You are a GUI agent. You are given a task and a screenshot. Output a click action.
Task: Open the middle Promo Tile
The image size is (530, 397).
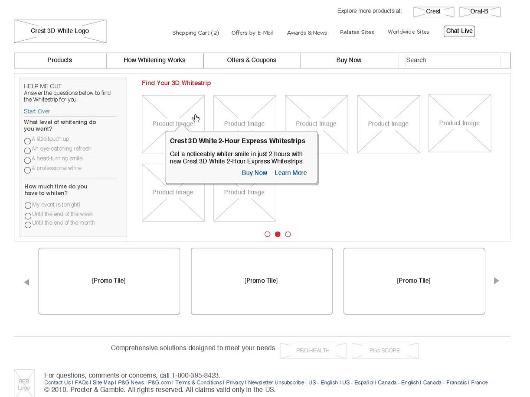(262, 281)
